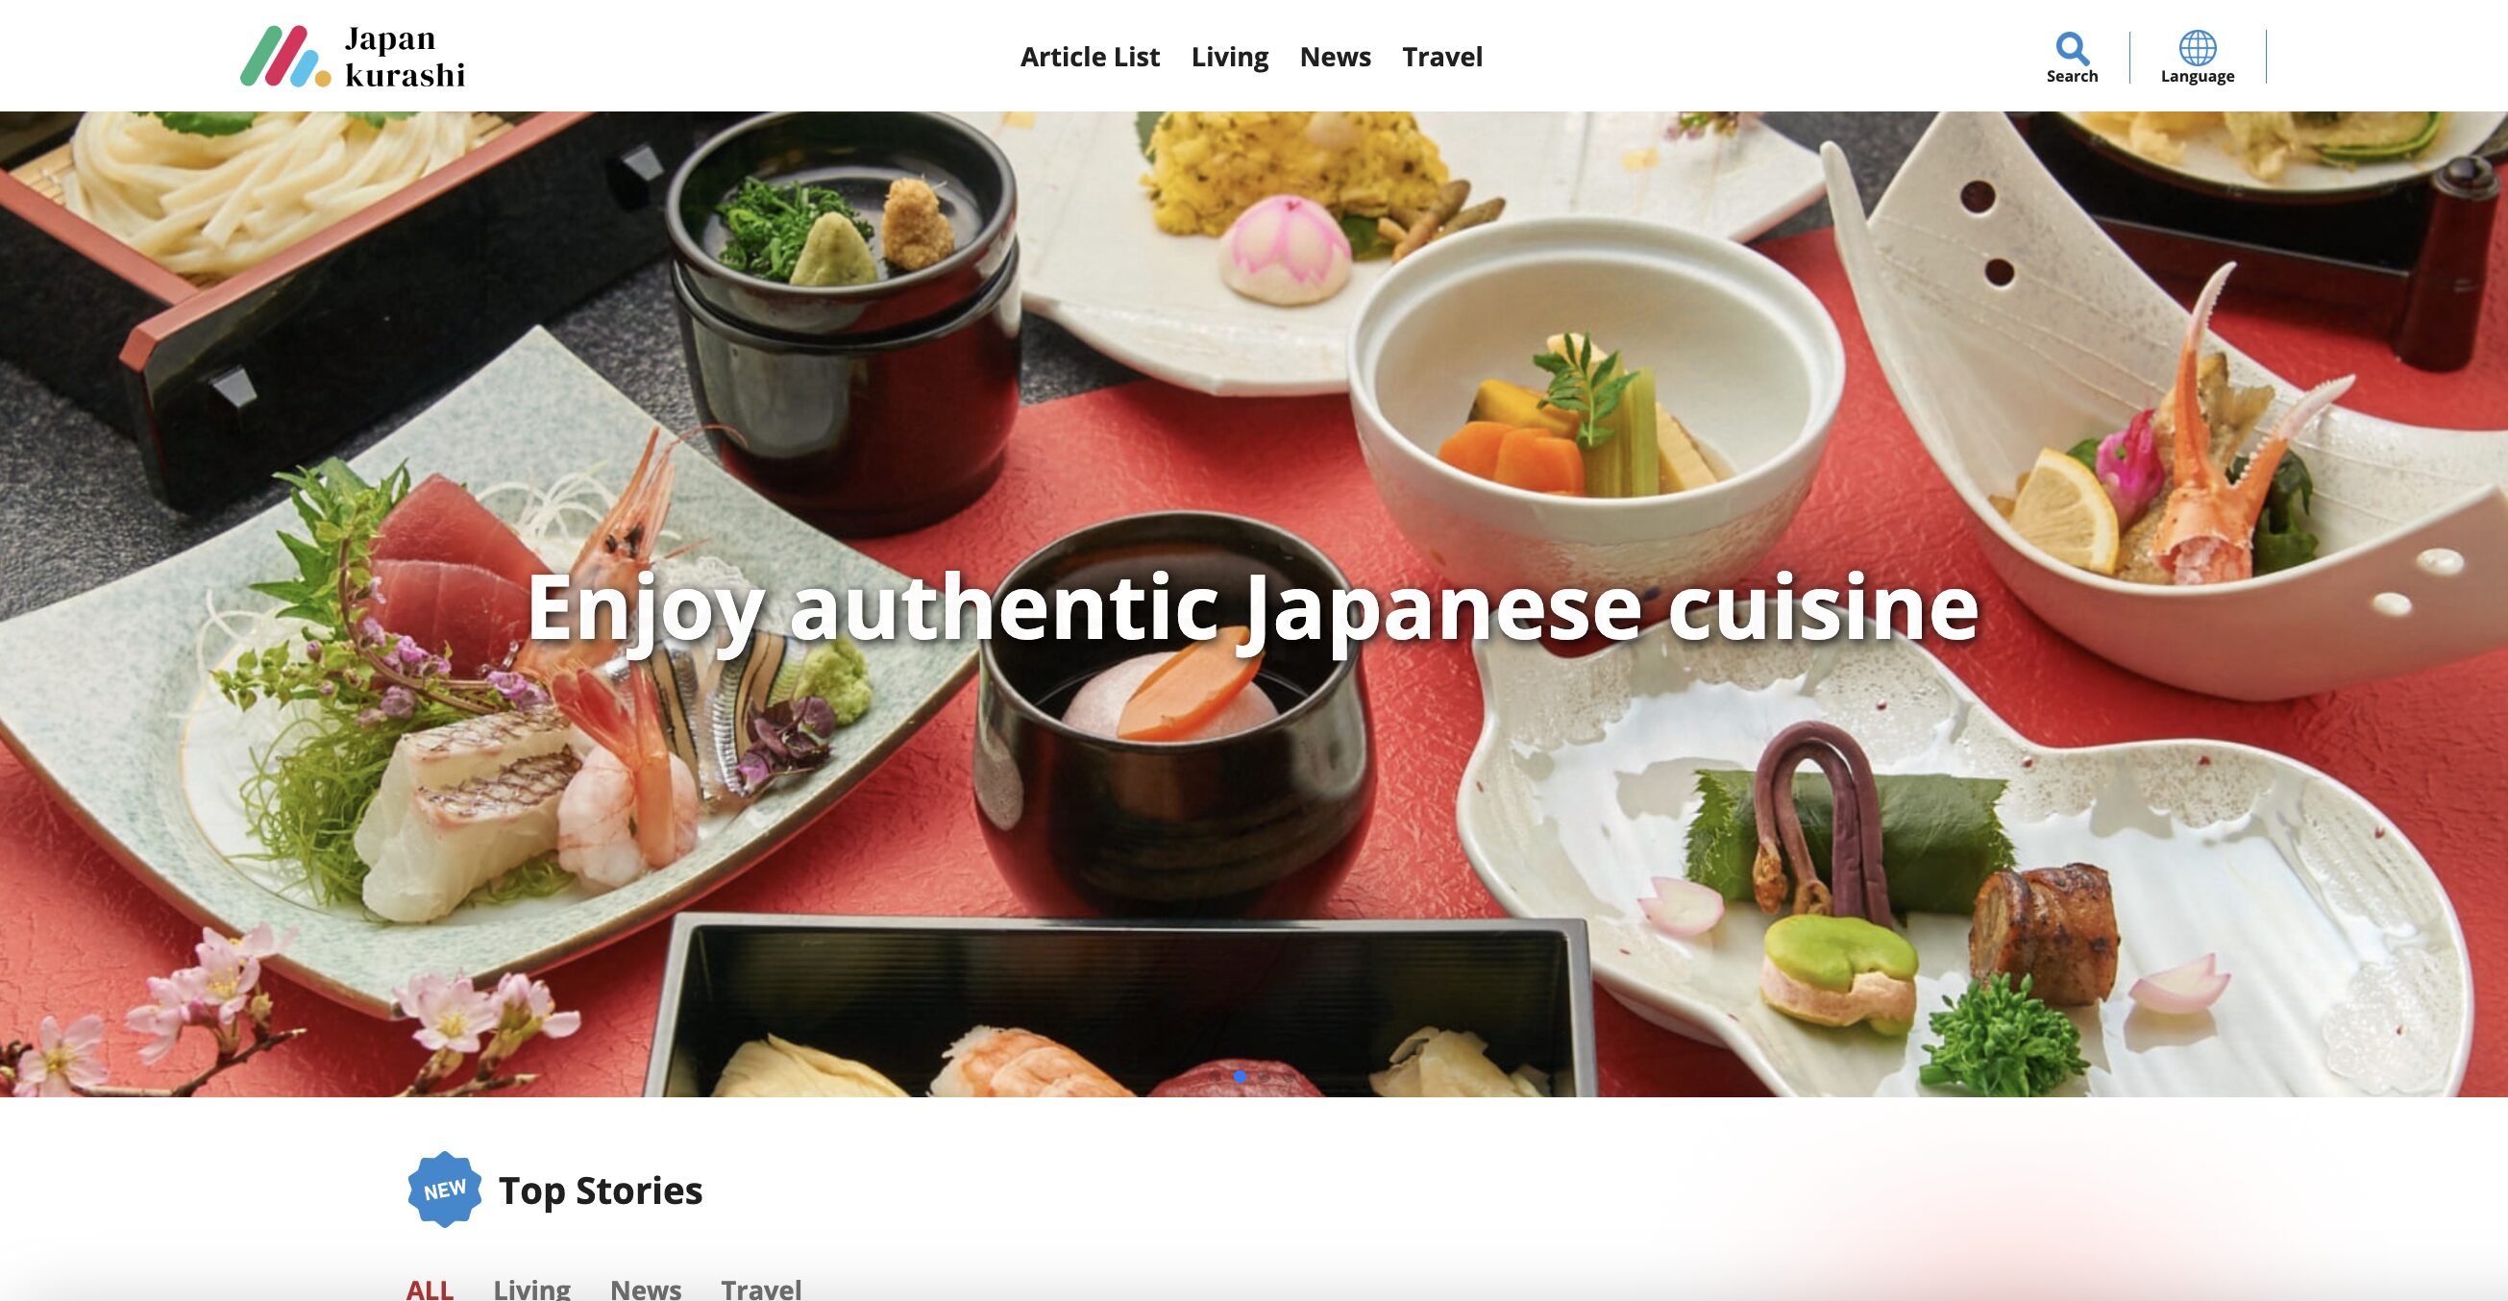The width and height of the screenshot is (2508, 1301).
Task: Open the Search magnifier icon
Action: tap(2072, 48)
